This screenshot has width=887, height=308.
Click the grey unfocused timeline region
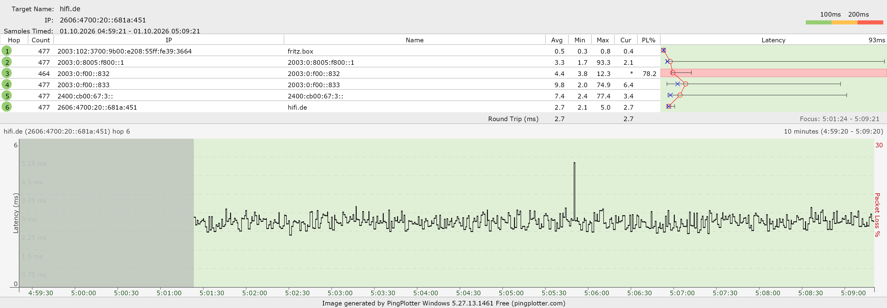pos(106,213)
